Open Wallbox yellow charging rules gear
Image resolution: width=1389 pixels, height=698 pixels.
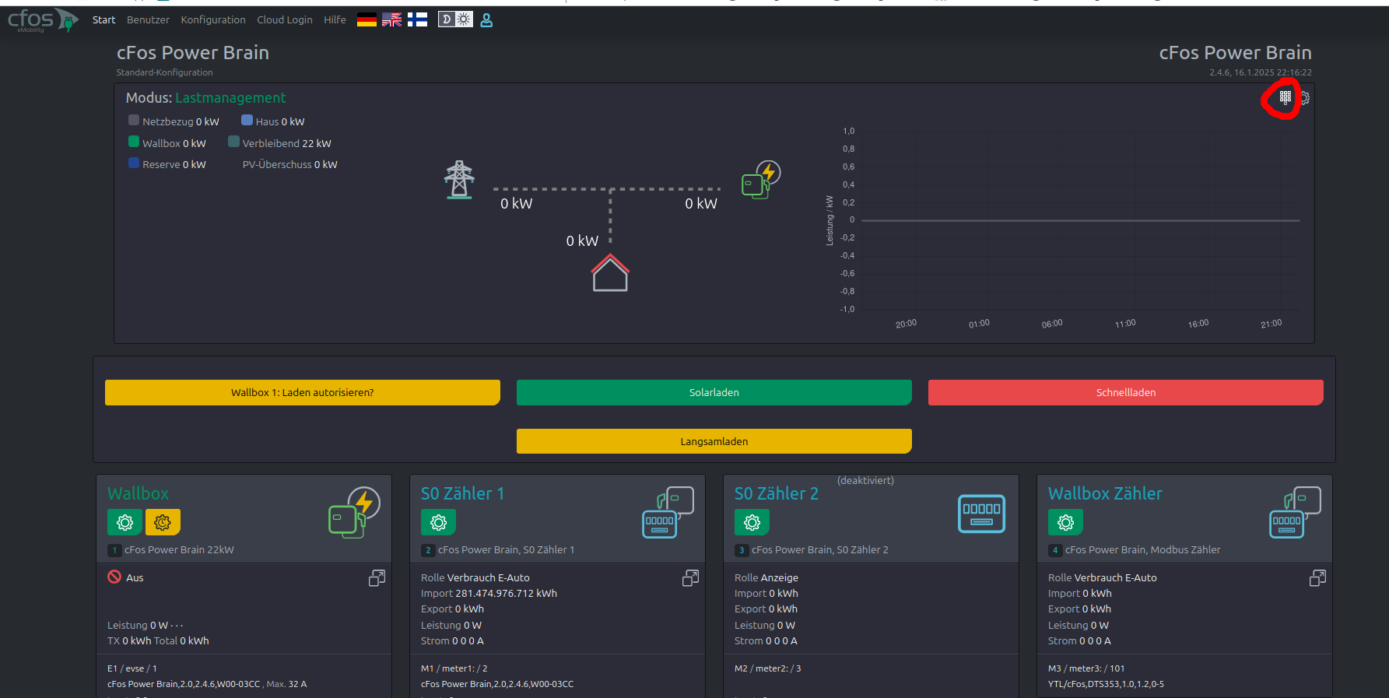[x=163, y=522]
